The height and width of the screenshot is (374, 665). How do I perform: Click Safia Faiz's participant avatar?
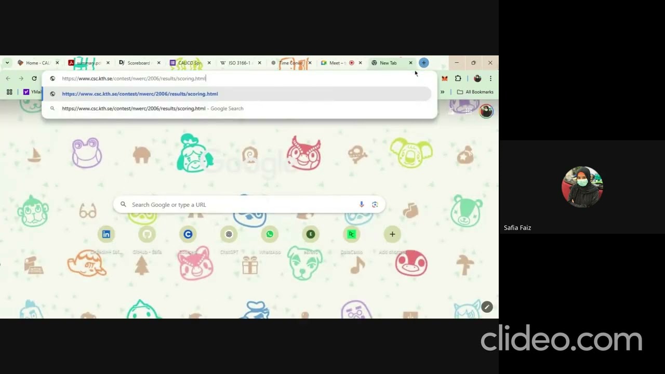point(582,187)
